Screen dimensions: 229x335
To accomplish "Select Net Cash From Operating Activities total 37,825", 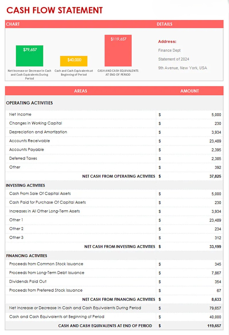I will tap(215, 176).
